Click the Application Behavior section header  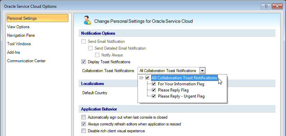coord(99,109)
